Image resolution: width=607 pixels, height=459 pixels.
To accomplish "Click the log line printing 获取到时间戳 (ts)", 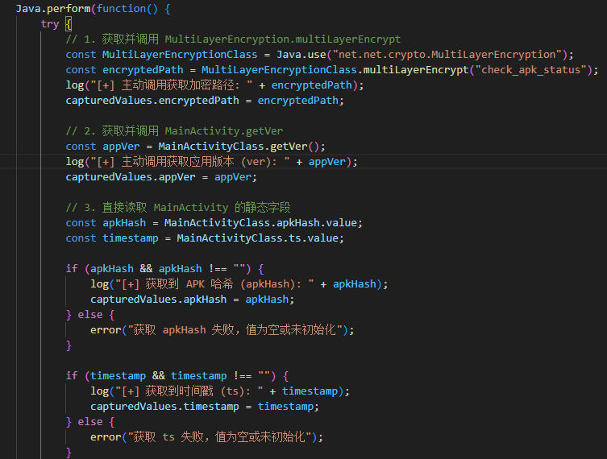I will point(220,391).
